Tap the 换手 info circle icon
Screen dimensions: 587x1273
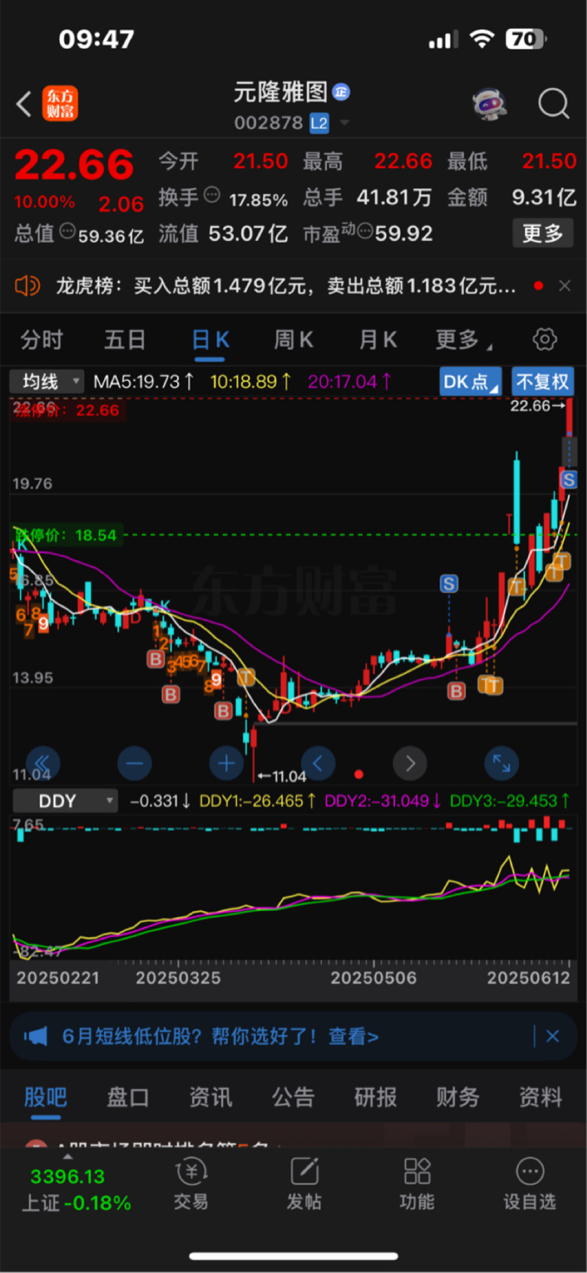[212, 195]
